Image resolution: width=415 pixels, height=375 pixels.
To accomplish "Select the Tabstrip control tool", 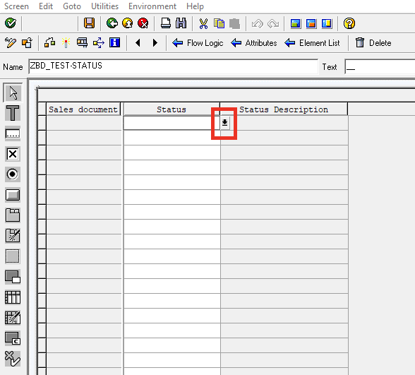I will tap(13, 215).
